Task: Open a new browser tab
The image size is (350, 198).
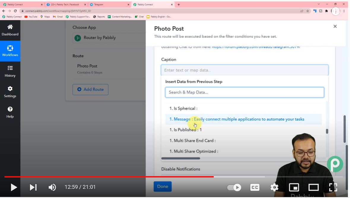Action: pos(179,4)
